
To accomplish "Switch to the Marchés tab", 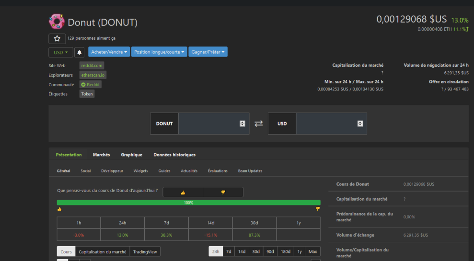I will 101,155.
